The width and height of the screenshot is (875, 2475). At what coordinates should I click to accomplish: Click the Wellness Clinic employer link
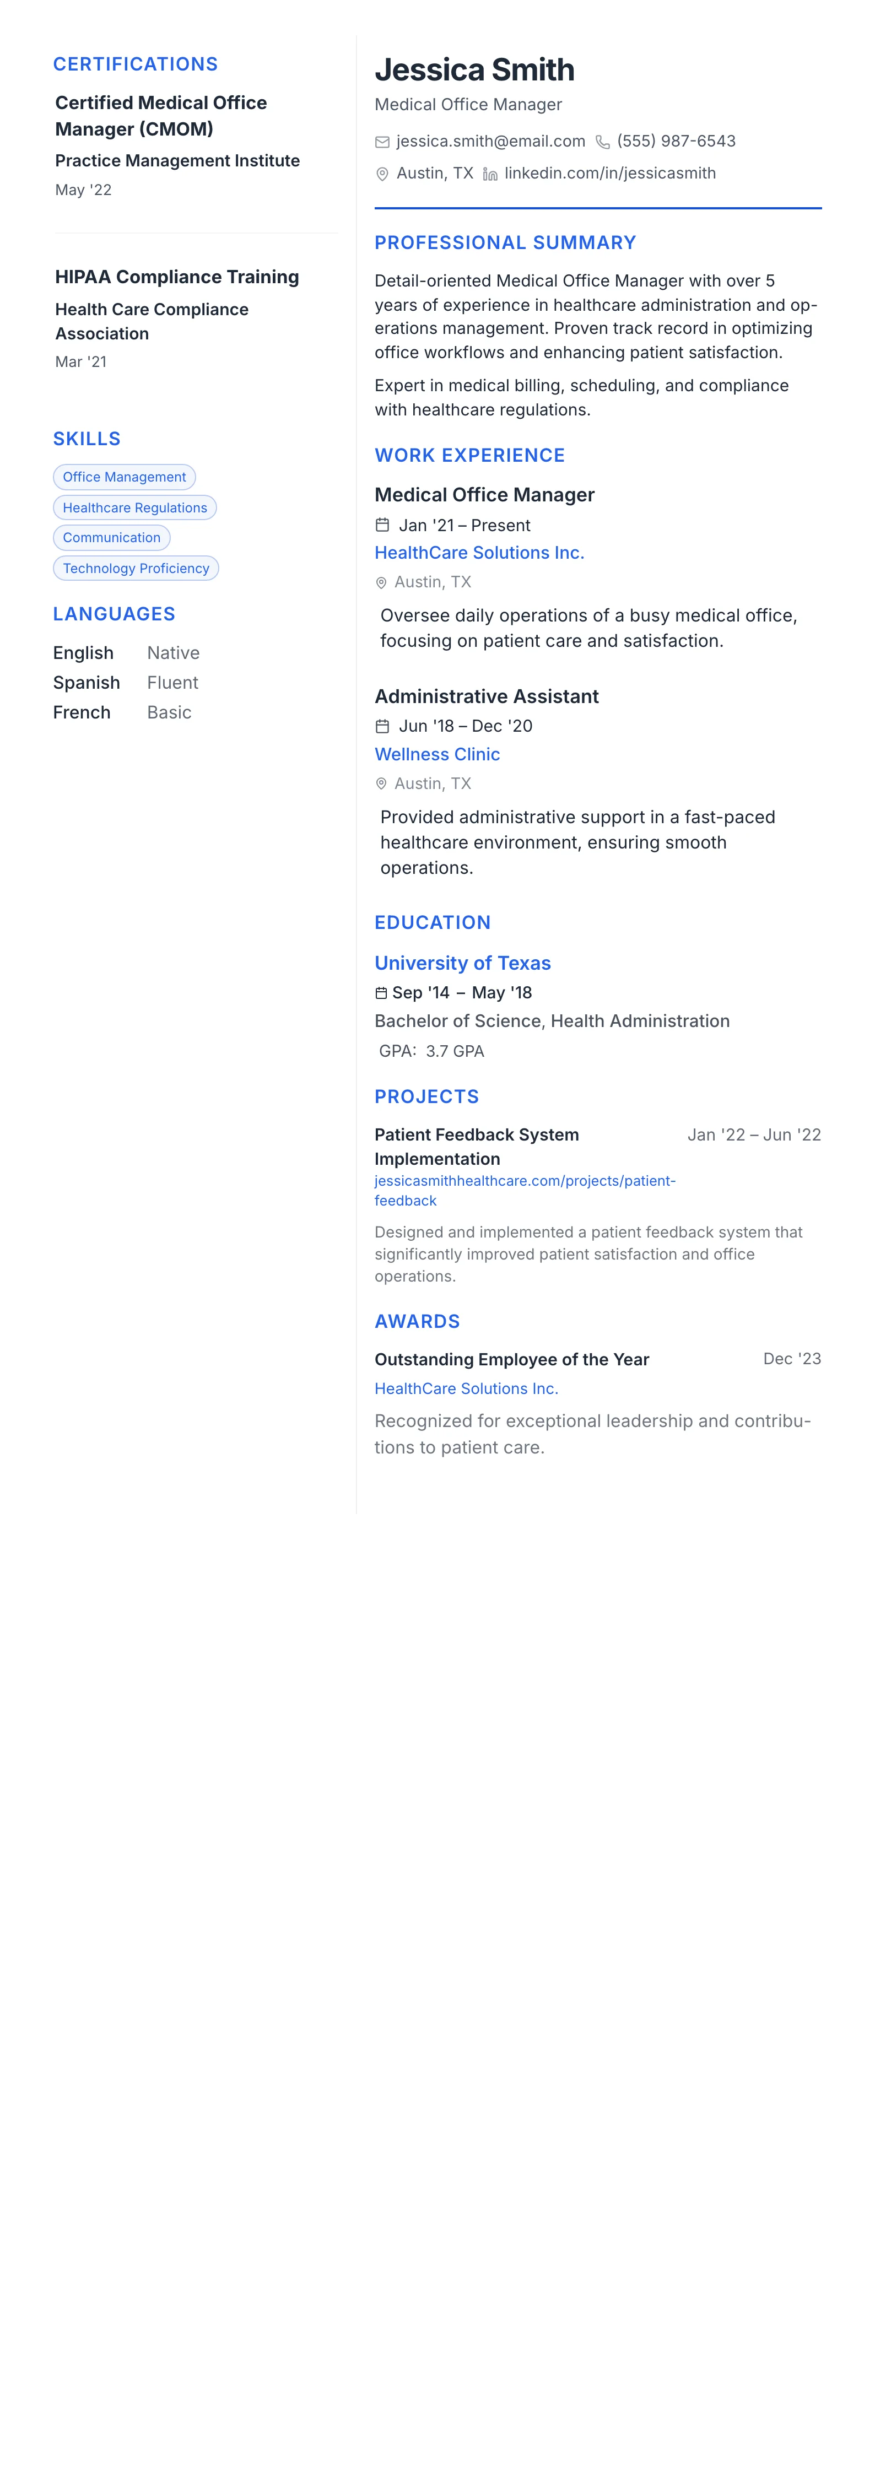437,754
